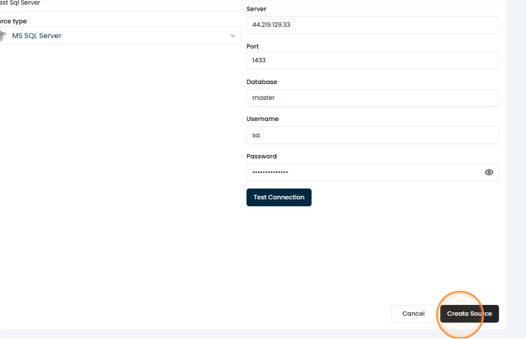Click the Database label text
Image resolution: width=526 pixels, height=339 pixels.
[262, 82]
